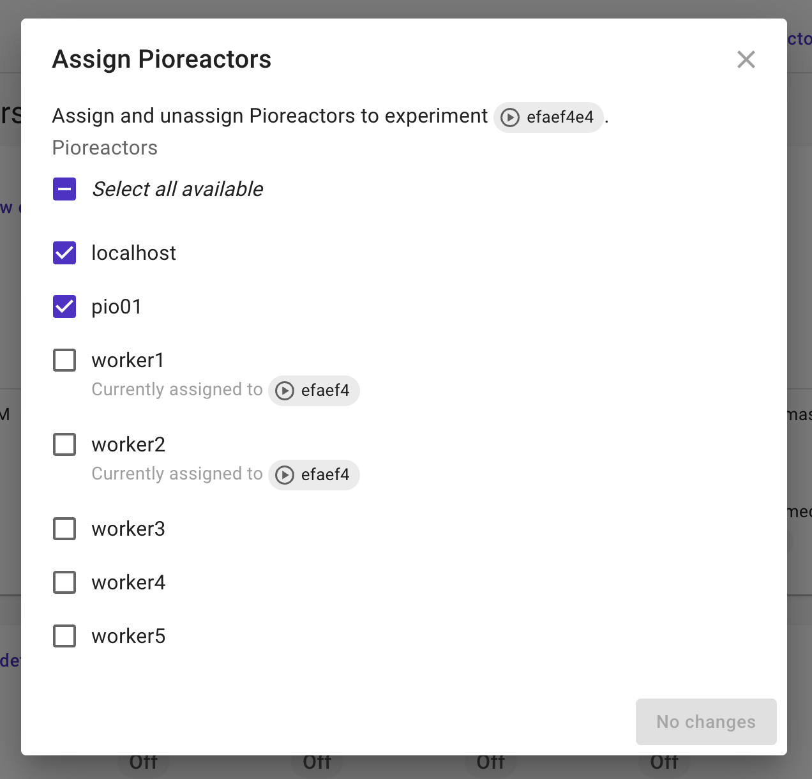Click play icon in worker2's assigned chip
Image resolution: width=812 pixels, height=779 pixels.
pos(285,475)
